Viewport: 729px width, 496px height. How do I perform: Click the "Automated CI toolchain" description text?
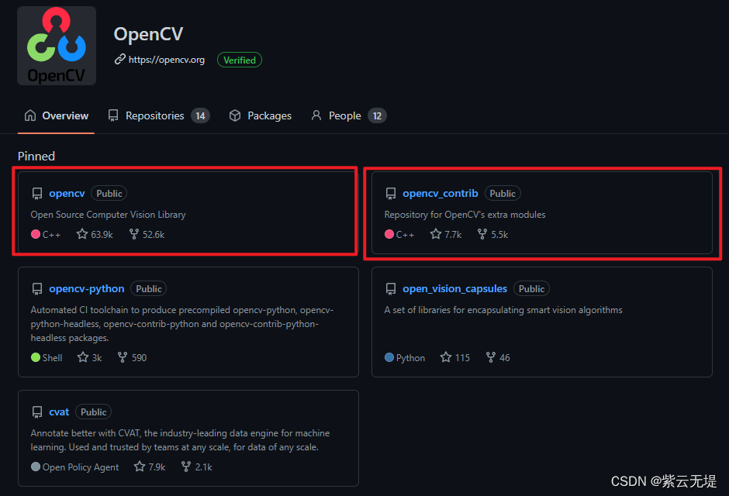[182, 324]
